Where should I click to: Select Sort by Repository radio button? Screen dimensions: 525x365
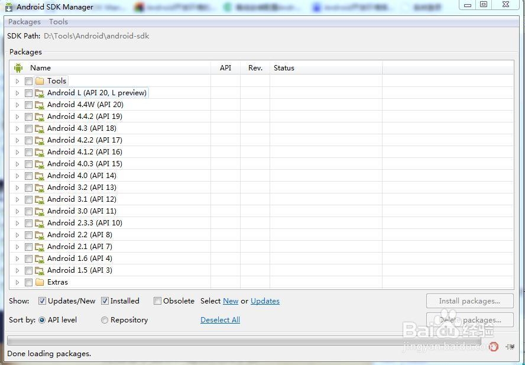[x=105, y=320]
